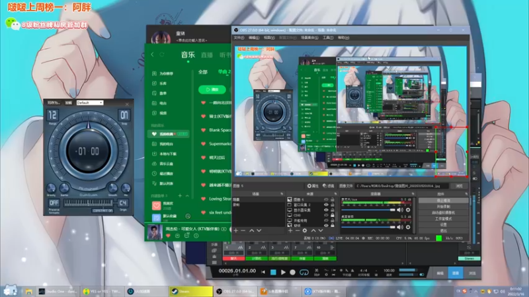
Task: Move selected source up in sources list
Action: (x=313, y=230)
